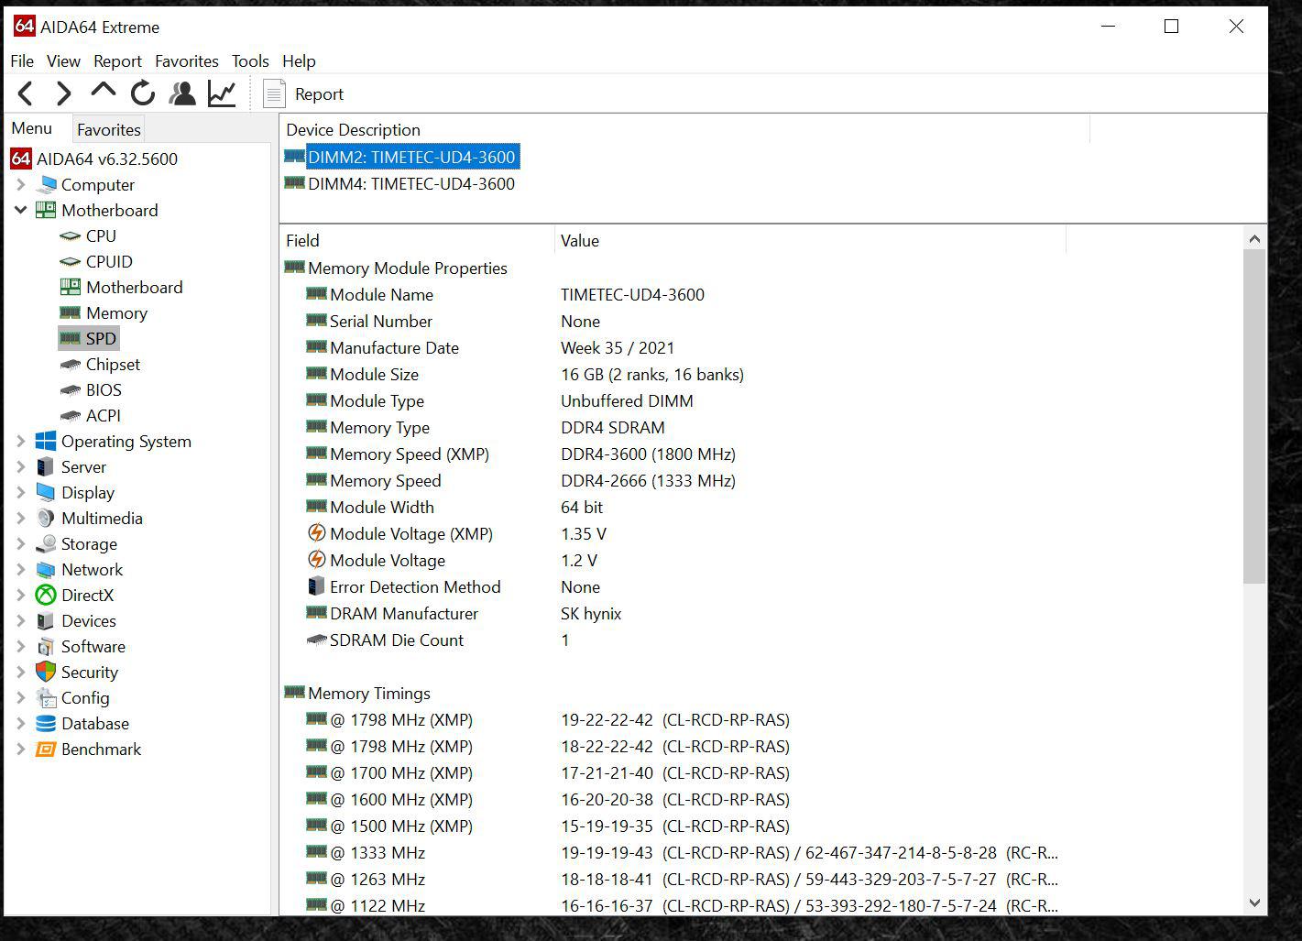The width and height of the screenshot is (1302, 941).
Task: Click the Back navigation arrow
Action: [26, 93]
